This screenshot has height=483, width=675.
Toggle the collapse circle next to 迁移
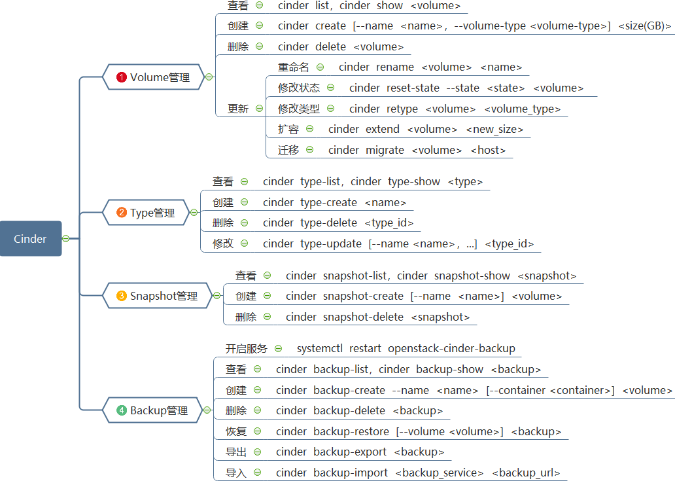[310, 150]
